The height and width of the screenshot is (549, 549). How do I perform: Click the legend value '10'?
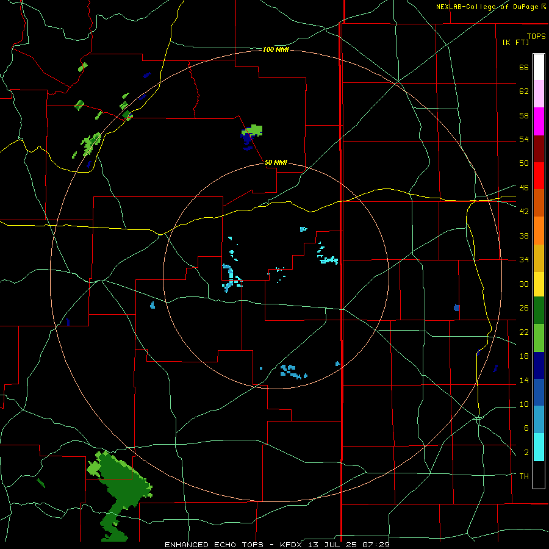pos(524,404)
